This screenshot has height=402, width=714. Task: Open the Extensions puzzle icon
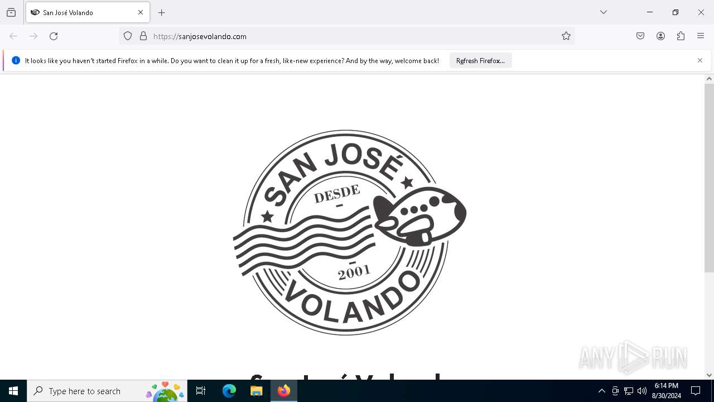[681, 36]
